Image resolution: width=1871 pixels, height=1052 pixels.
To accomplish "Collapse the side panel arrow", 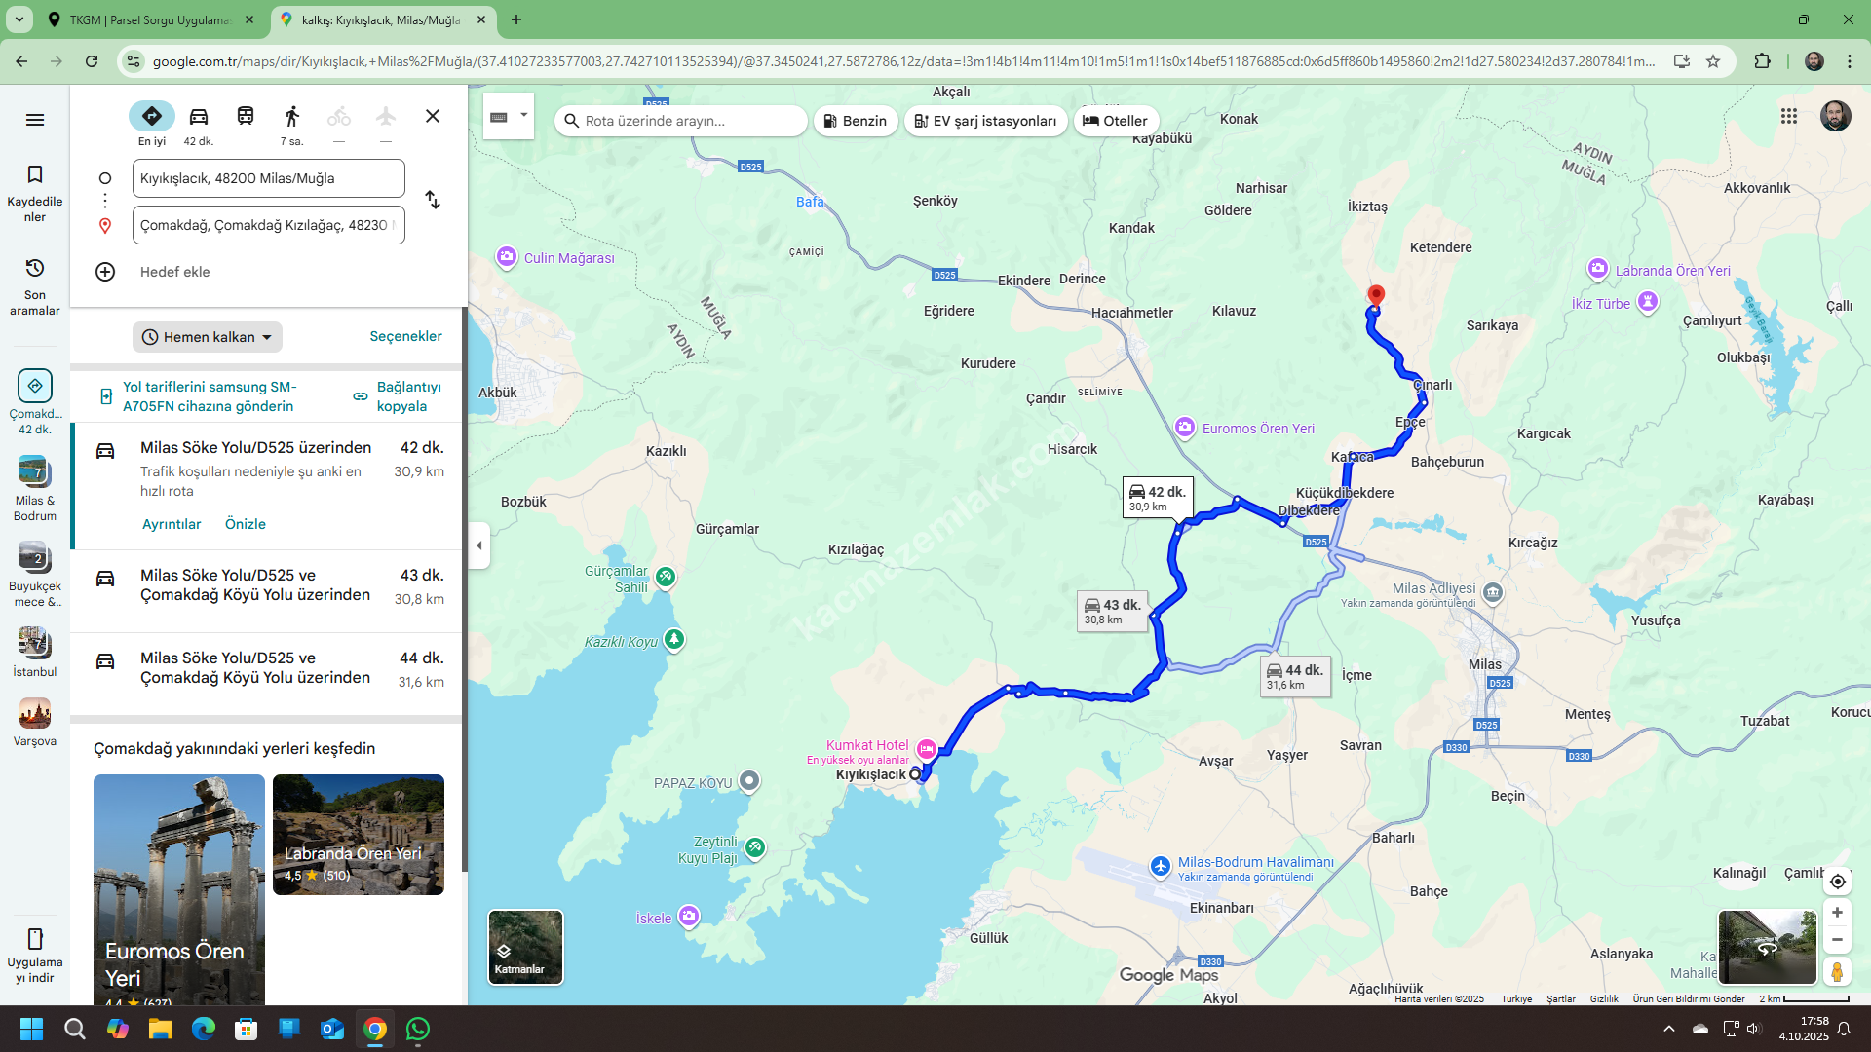I will [478, 545].
